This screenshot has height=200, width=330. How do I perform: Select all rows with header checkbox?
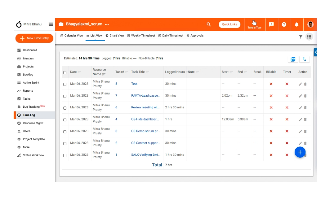pyautogui.click(x=65, y=72)
